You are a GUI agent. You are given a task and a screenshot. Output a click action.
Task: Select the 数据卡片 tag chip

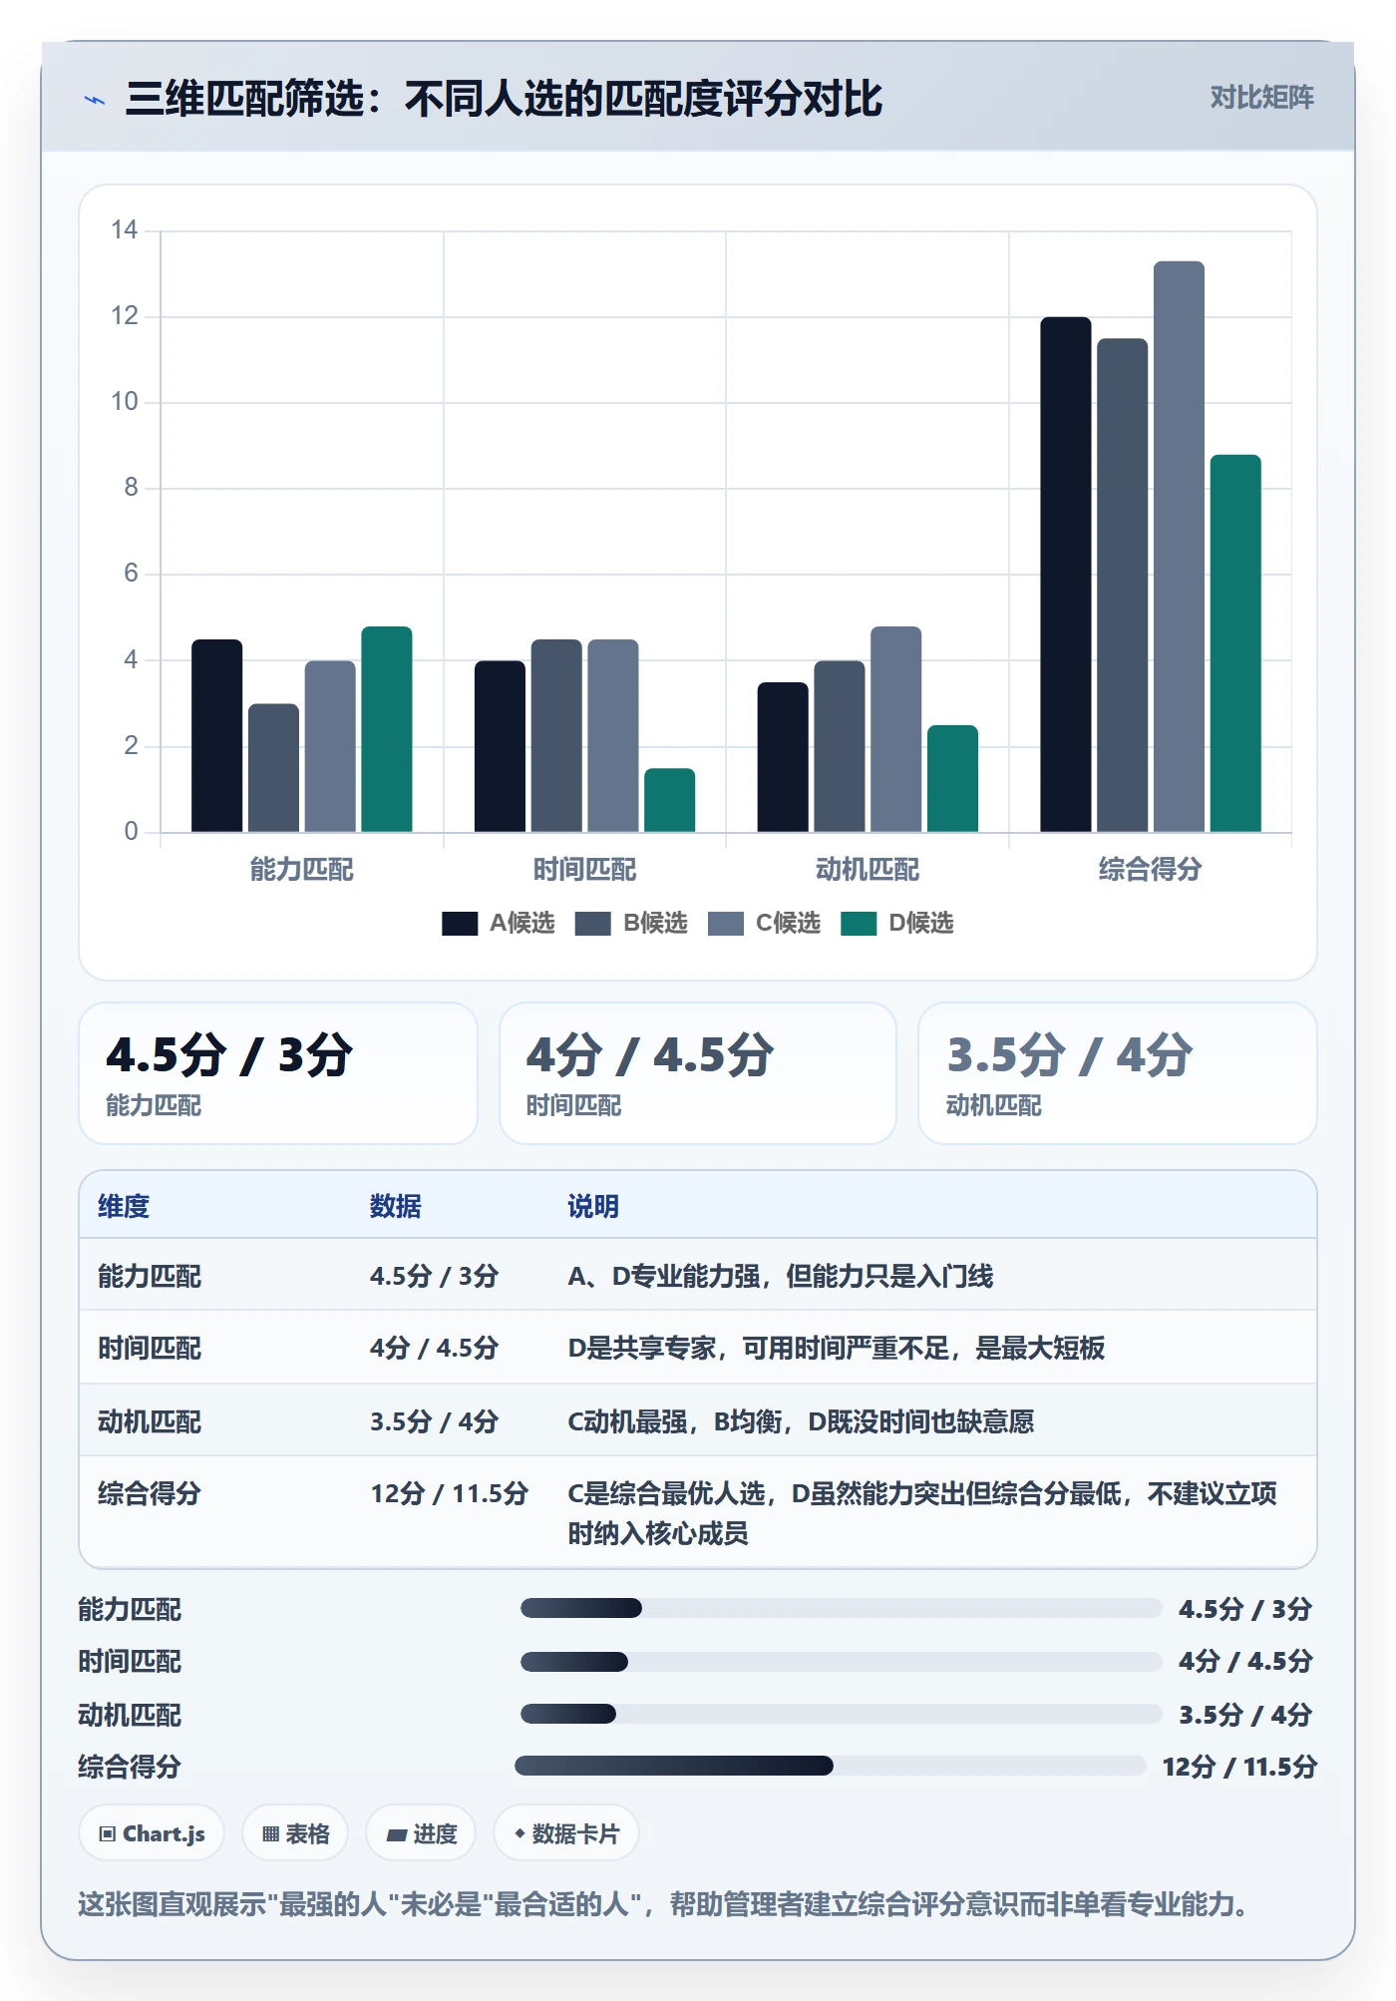click(565, 1833)
